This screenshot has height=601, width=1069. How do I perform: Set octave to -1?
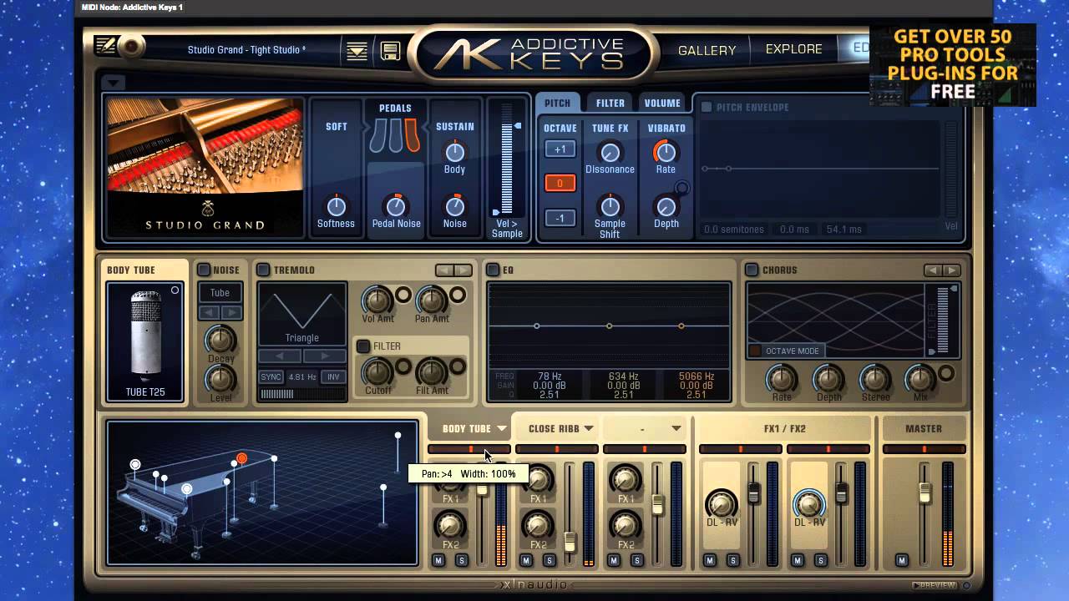560,218
